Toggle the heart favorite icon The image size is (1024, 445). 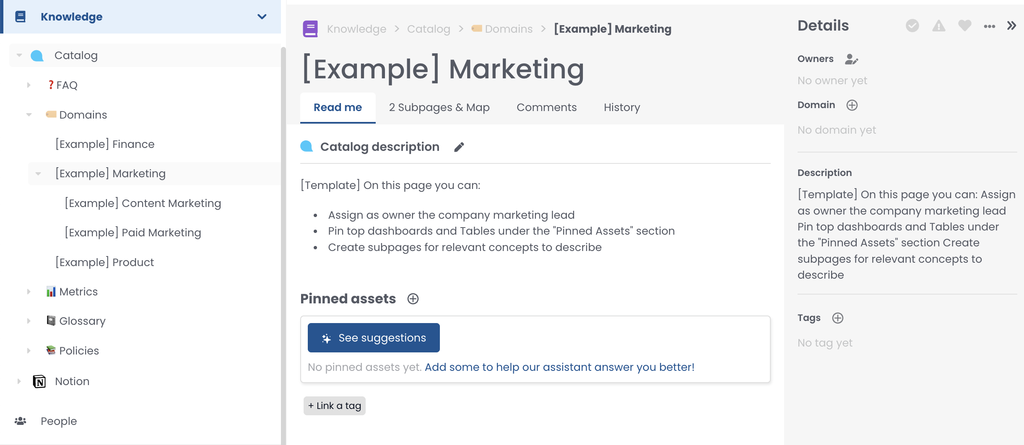[x=964, y=26]
